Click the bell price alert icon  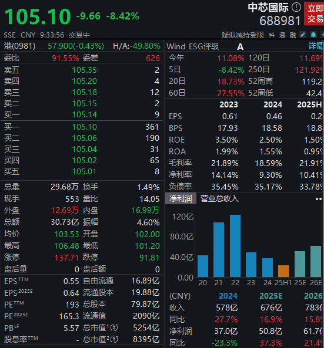(x=313, y=35)
